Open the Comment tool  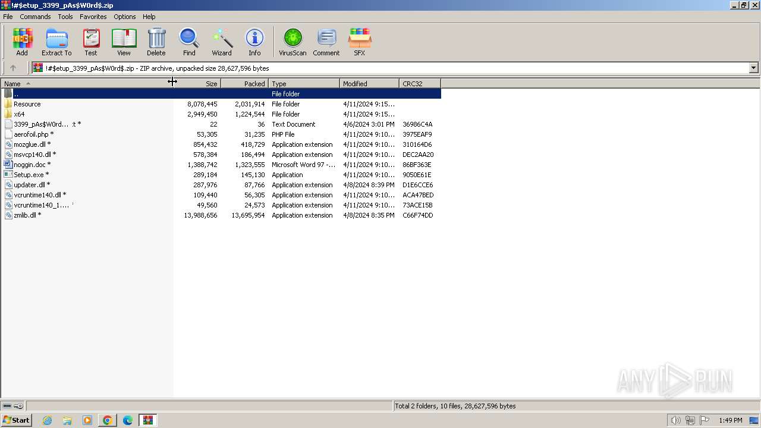click(326, 42)
